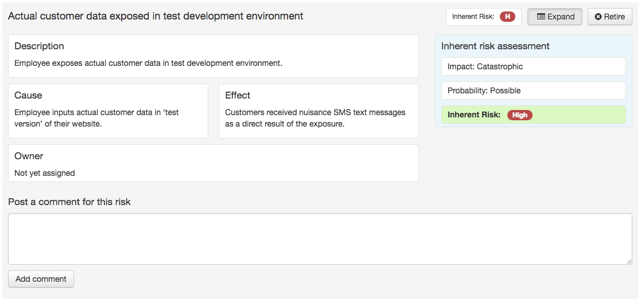Click the circled X icon on Retire
641x299 pixels.
tap(599, 17)
